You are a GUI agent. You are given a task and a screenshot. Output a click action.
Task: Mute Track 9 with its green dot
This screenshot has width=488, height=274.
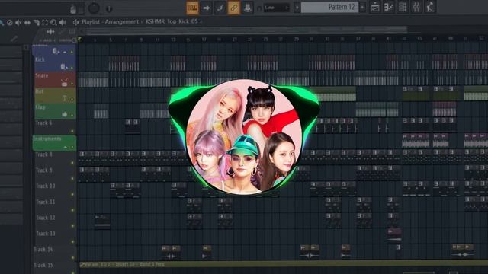point(72,179)
